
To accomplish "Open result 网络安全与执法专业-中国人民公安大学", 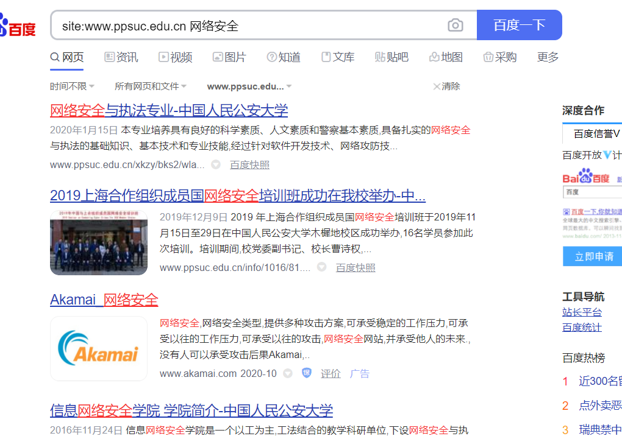I will 169,110.
